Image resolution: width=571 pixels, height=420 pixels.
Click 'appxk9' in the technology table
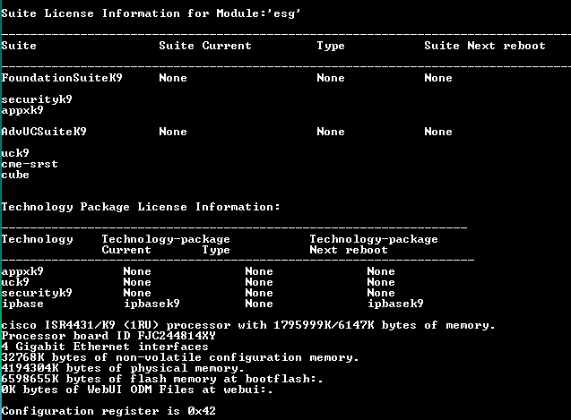point(22,271)
